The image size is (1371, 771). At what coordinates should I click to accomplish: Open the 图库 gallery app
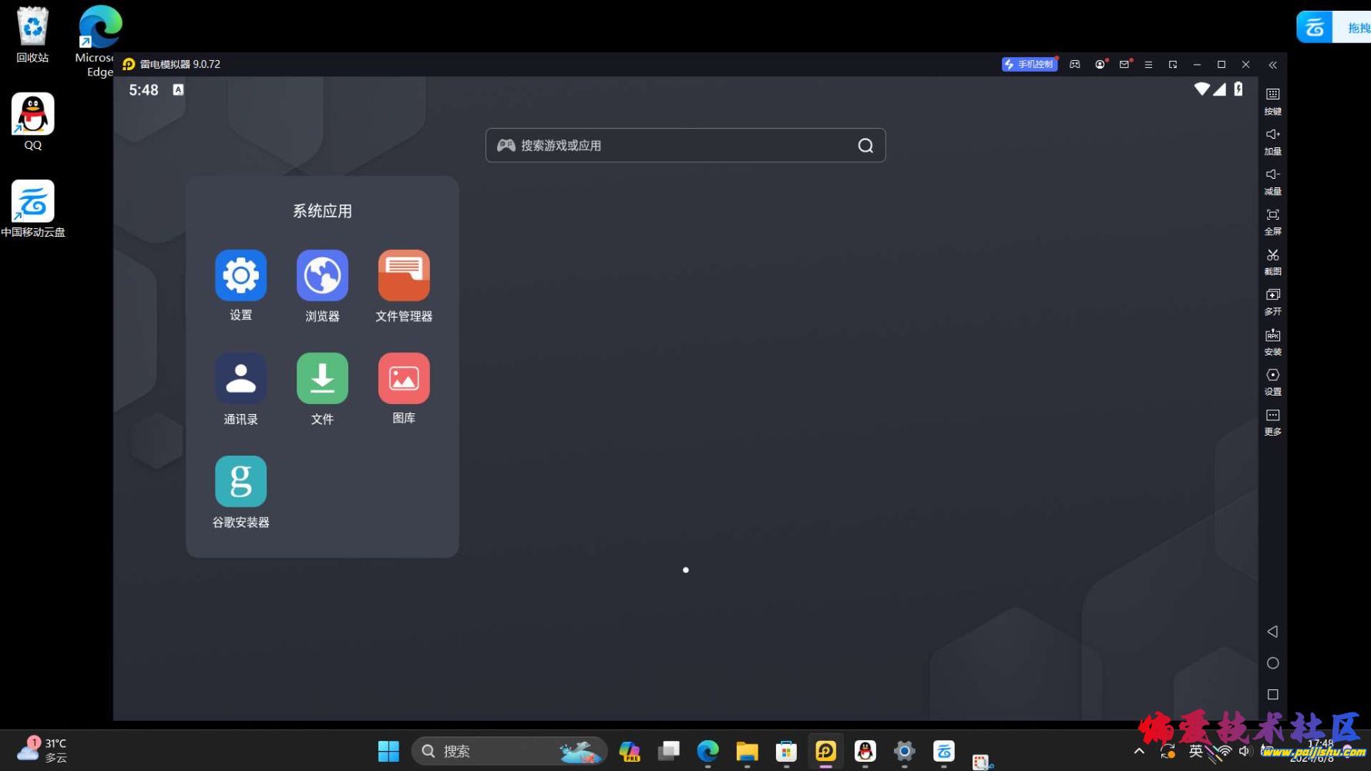pyautogui.click(x=404, y=379)
